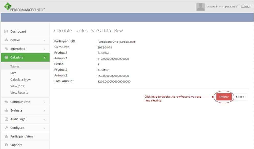The width and height of the screenshot is (254, 149).
Task: Click the sales date value '2015-01-31'
Action: click(105, 47)
